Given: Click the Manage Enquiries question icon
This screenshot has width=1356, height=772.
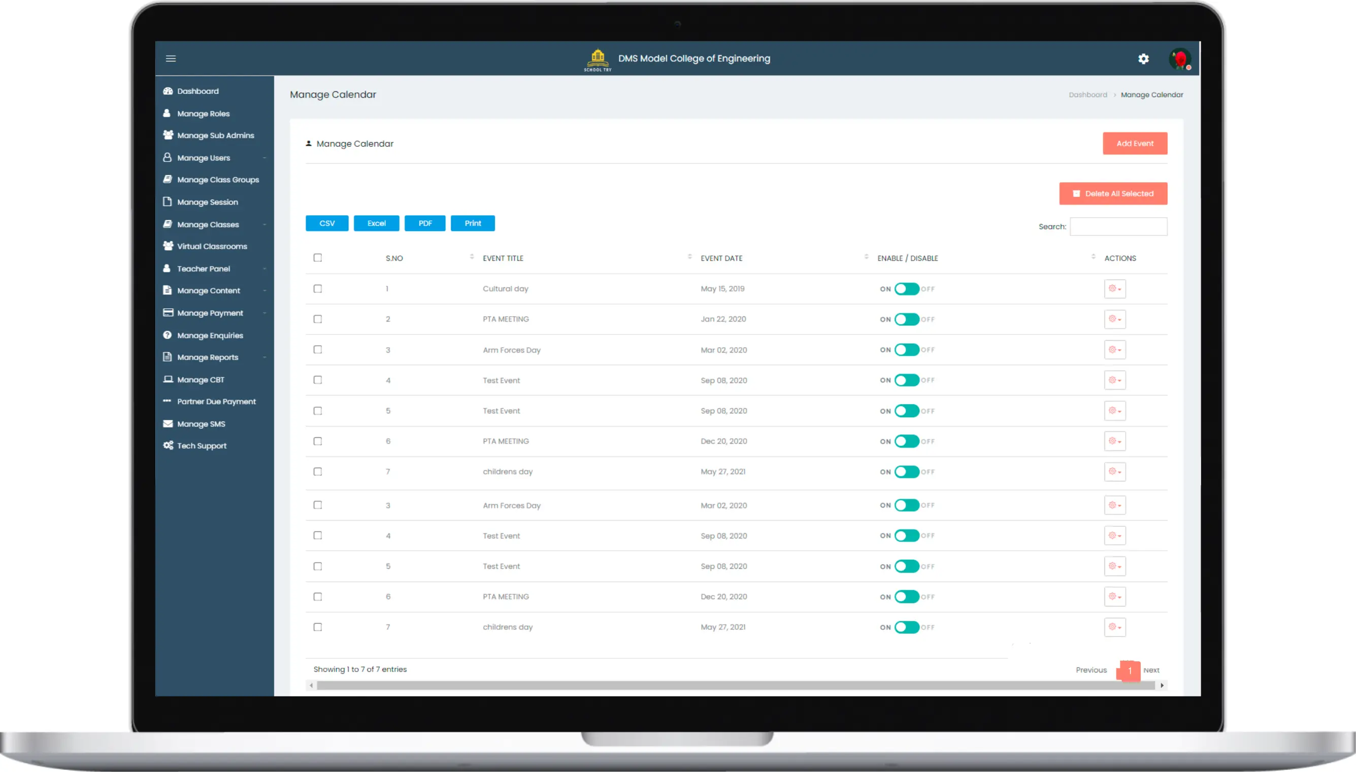Looking at the screenshot, I should click(168, 335).
